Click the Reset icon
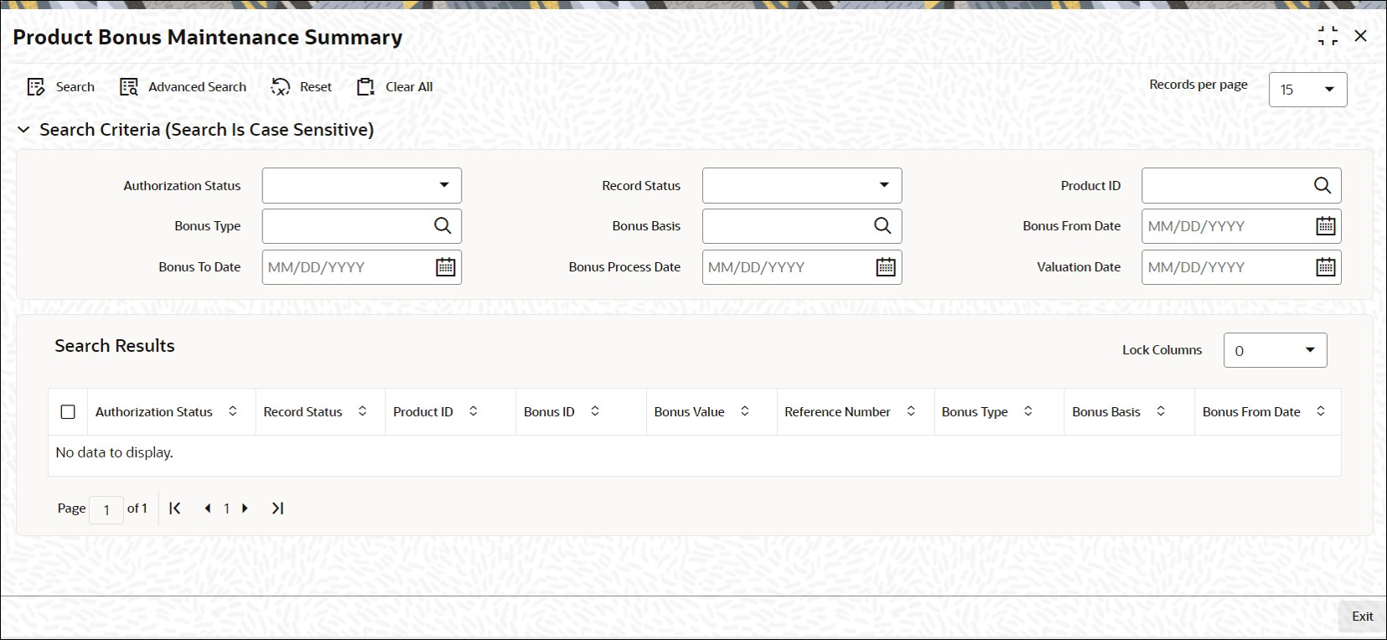This screenshot has width=1387, height=640. tap(280, 87)
